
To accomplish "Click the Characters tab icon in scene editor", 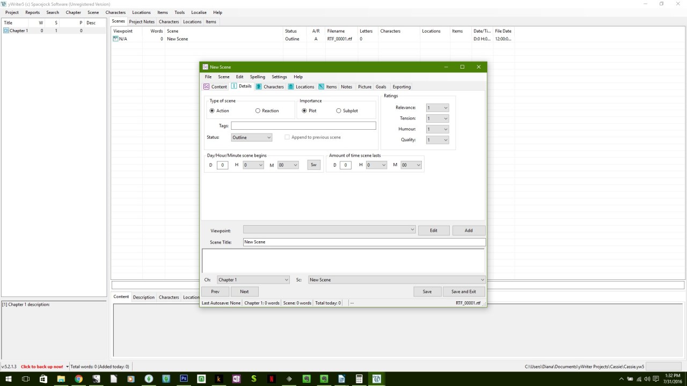I will pos(259,87).
